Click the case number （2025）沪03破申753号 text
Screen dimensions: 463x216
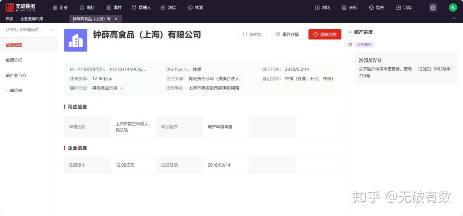click(x=405, y=72)
